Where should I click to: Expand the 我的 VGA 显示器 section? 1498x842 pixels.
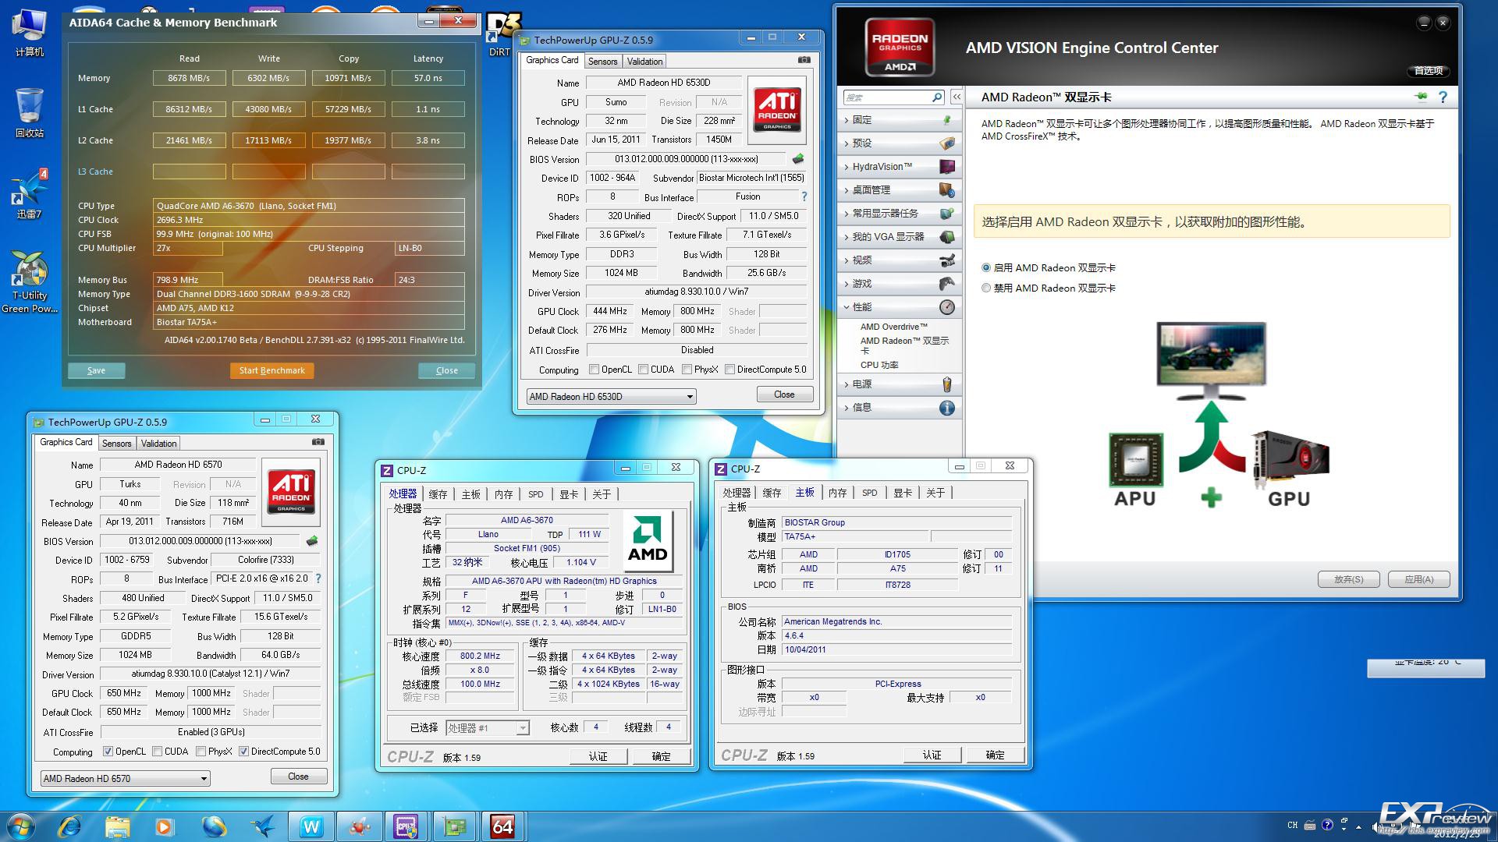click(900, 237)
